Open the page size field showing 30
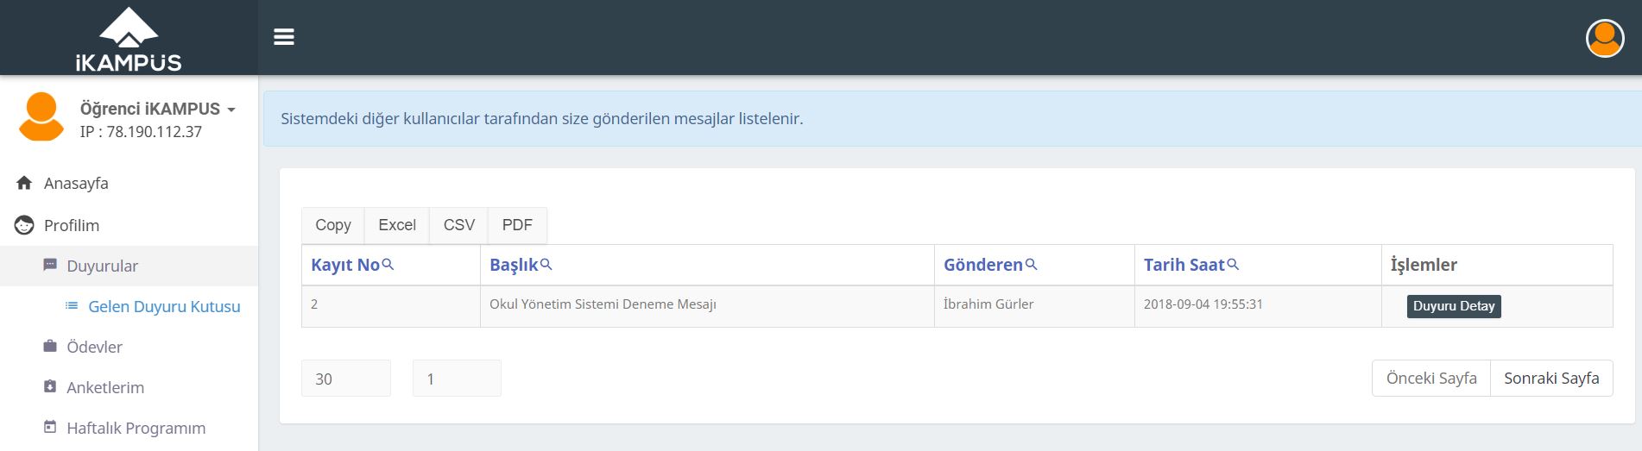The height and width of the screenshot is (451, 1642). pos(346,379)
